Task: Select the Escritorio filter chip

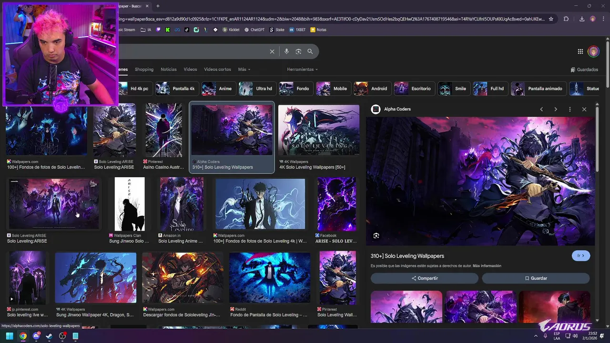Action: pyautogui.click(x=414, y=89)
